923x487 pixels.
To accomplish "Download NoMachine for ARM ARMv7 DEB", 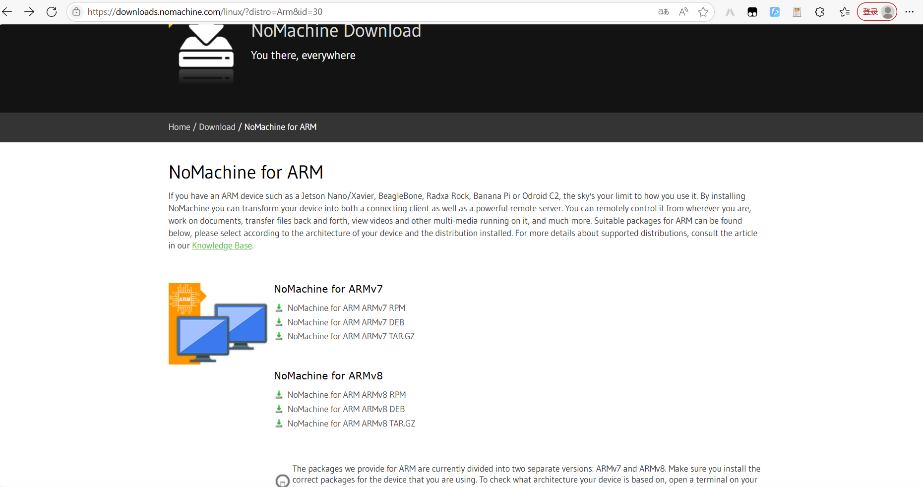I will click(346, 322).
